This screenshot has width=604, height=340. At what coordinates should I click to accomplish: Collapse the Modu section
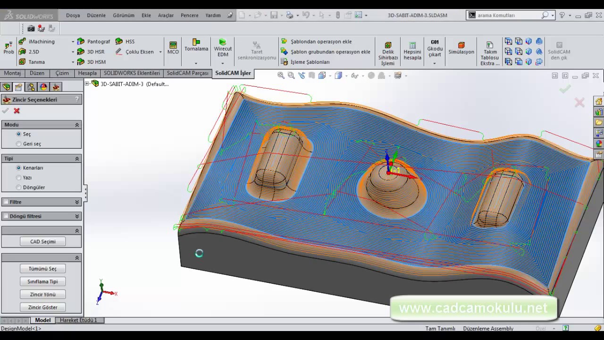click(x=77, y=125)
